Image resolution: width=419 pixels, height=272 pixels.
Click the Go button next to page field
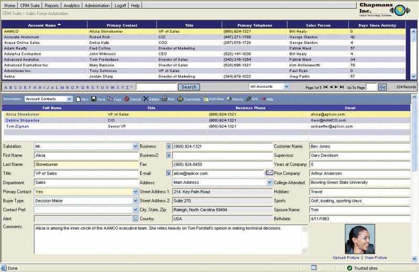coord(382,87)
